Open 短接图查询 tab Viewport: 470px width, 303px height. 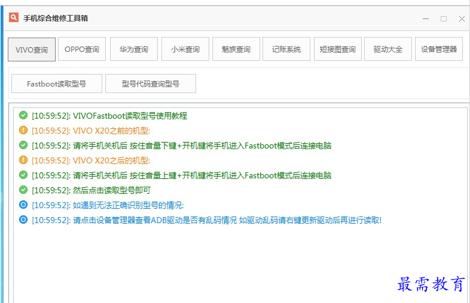(338, 49)
